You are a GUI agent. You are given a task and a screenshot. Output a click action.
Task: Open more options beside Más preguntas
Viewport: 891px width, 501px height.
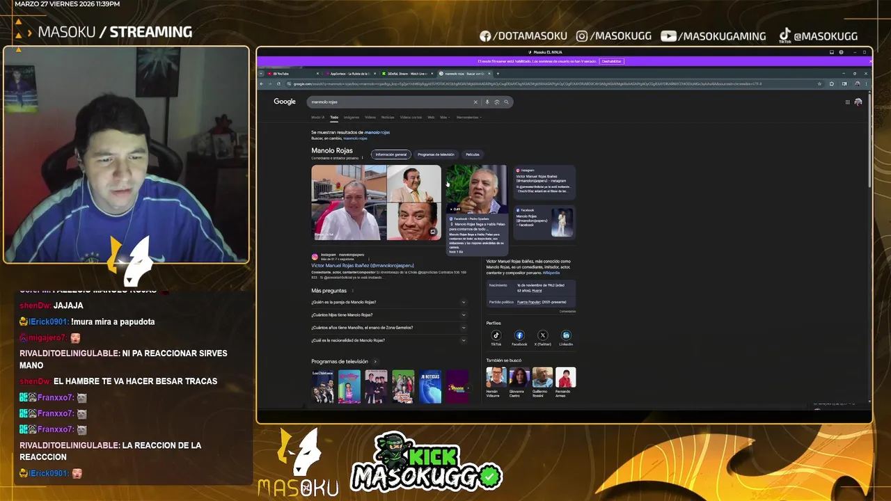(353, 290)
